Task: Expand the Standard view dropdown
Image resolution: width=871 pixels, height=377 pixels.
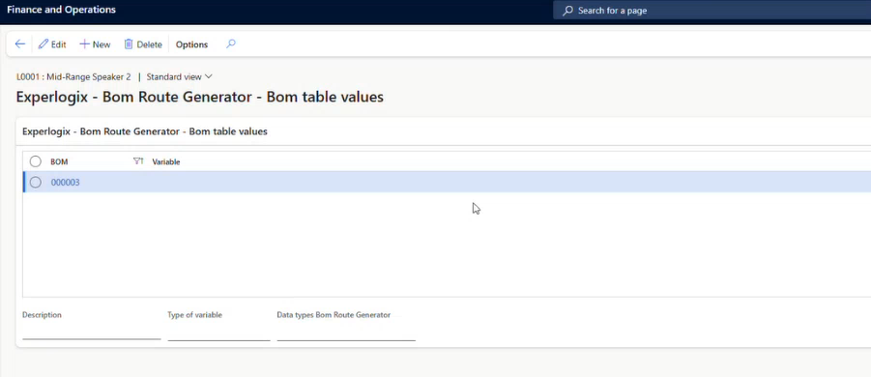Action: tap(180, 76)
